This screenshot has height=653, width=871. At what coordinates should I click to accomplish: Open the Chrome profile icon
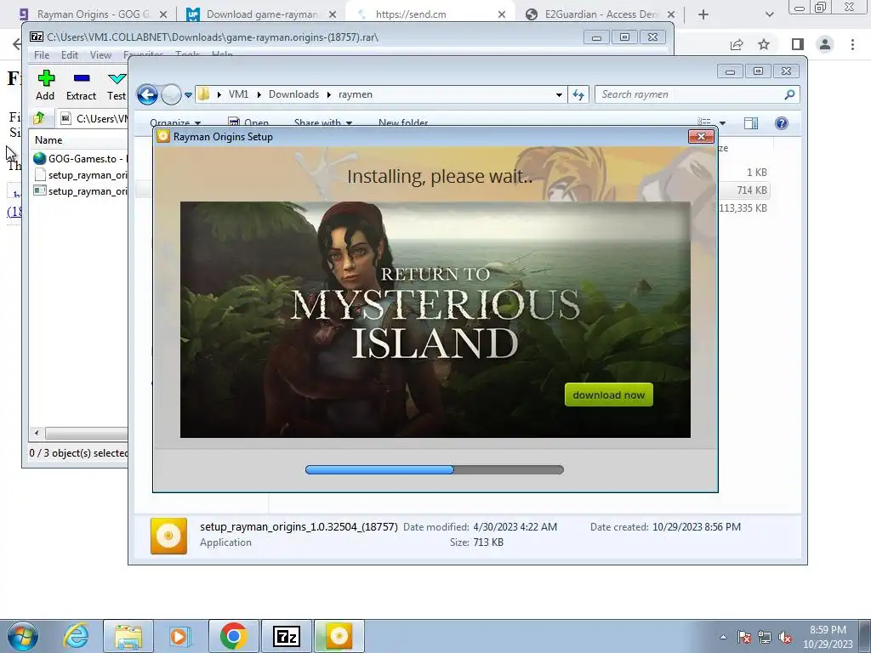[x=825, y=44]
